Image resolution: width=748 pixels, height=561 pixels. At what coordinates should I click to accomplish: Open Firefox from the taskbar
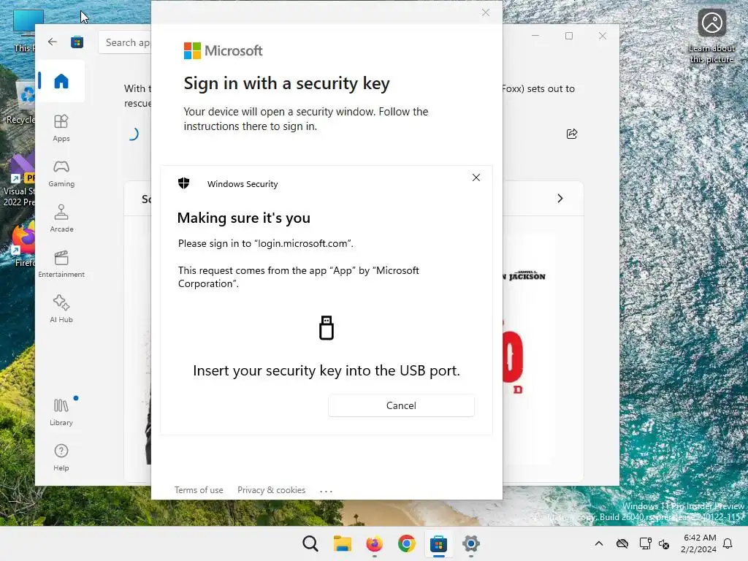[375, 543]
